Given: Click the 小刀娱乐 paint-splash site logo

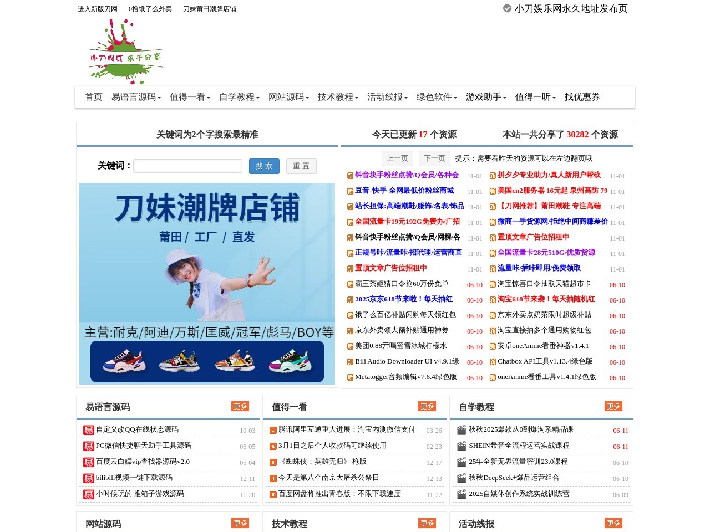Looking at the screenshot, I should pyautogui.click(x=125, y=52).
